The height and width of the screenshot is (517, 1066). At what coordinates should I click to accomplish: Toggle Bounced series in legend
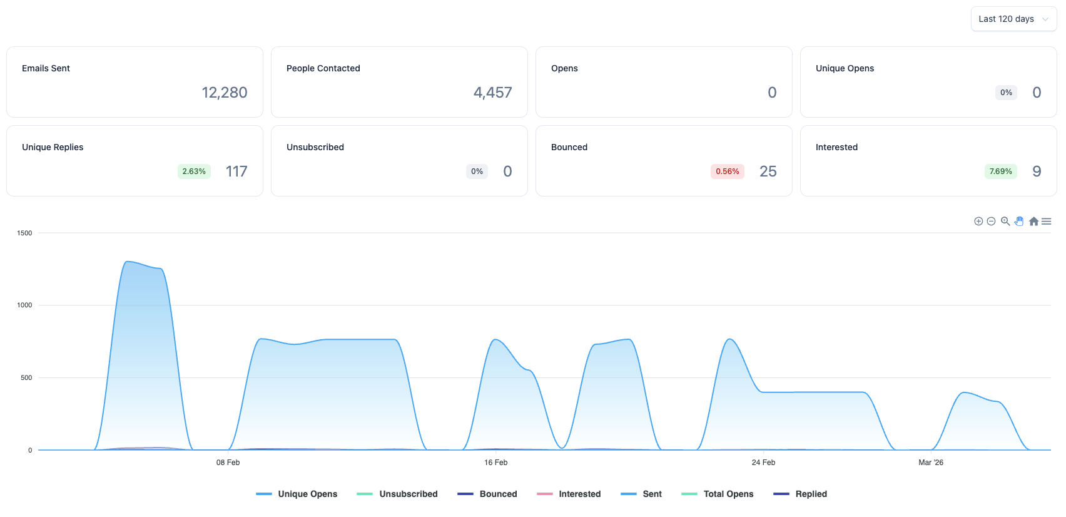pos(487,494)
